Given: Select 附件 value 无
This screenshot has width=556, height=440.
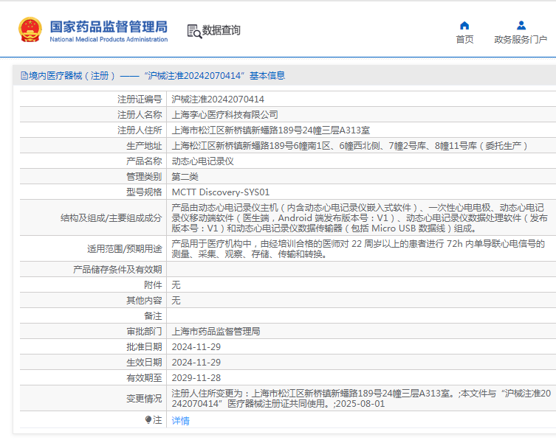Looking at the screenshot, I should (x=176, y=285).
